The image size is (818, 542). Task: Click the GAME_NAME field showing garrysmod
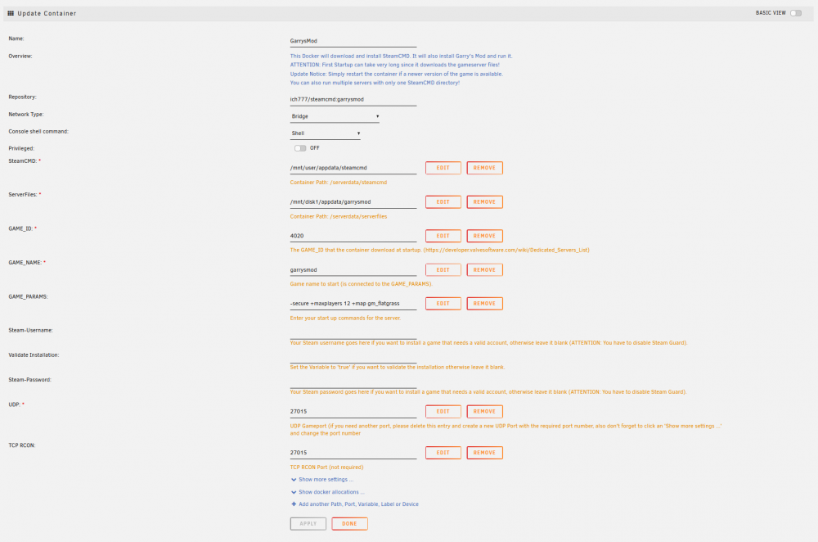tap(353, 270)
